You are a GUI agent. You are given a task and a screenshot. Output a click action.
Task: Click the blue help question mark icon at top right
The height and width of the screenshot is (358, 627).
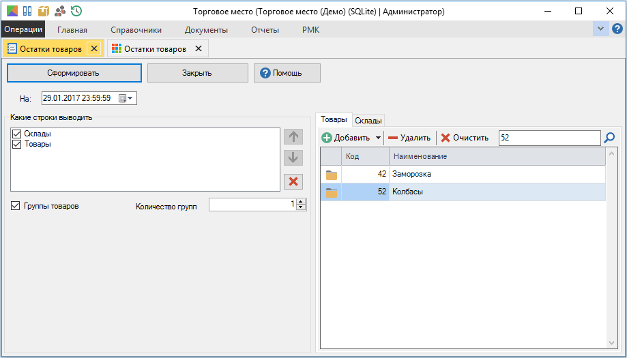coord(617,29)
